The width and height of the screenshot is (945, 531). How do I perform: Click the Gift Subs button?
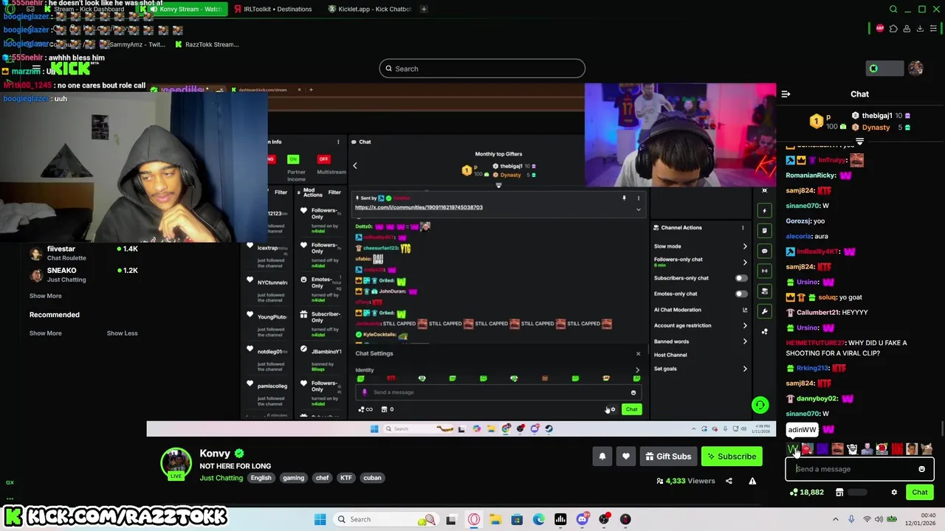(667, 457)
